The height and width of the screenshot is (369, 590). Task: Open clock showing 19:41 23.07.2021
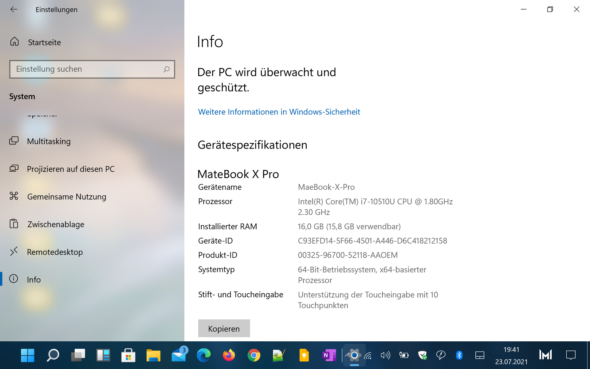(511, 355)
